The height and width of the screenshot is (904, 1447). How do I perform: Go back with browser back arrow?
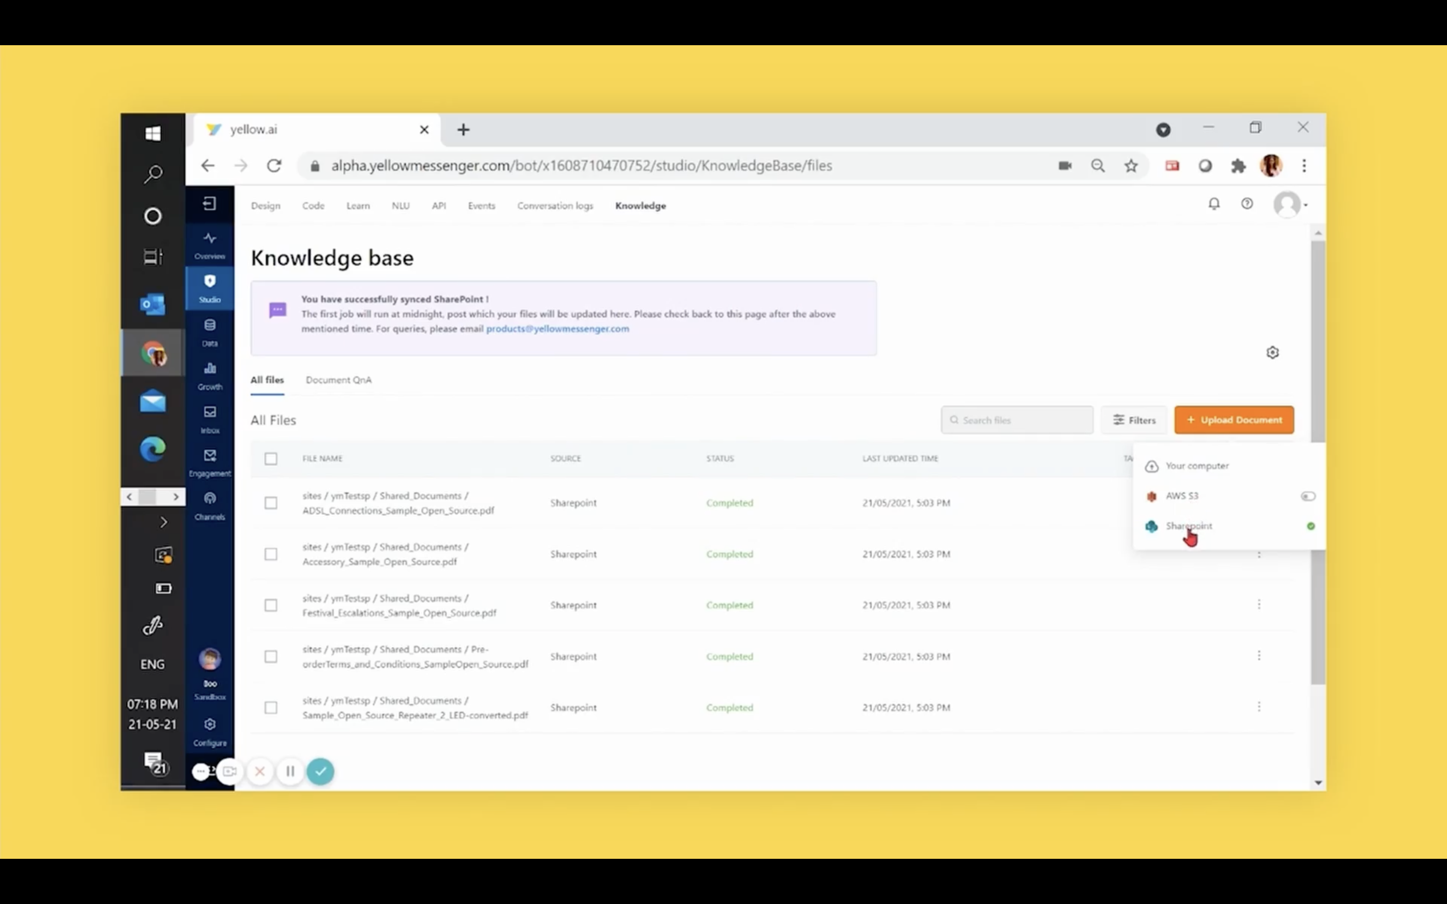coord(208,166)
